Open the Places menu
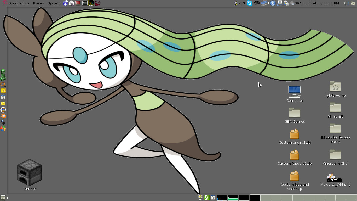 38,3
